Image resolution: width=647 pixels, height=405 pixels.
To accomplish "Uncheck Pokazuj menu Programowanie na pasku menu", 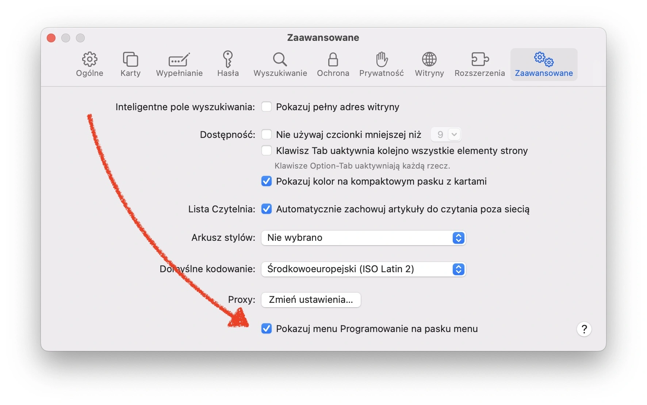I will point(267,329).
